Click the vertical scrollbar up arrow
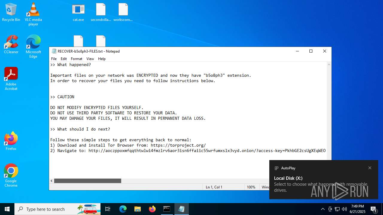This screenshot has height=215, width=383. [329, 64]
